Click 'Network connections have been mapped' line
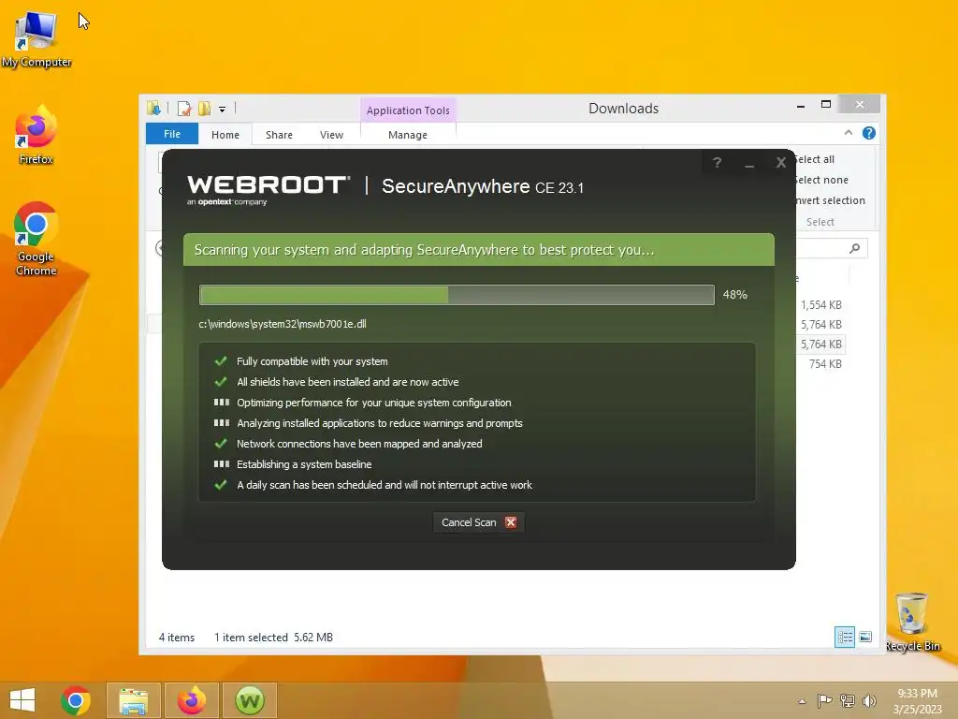Screen dimensions: 958x719 pos(359,444)
